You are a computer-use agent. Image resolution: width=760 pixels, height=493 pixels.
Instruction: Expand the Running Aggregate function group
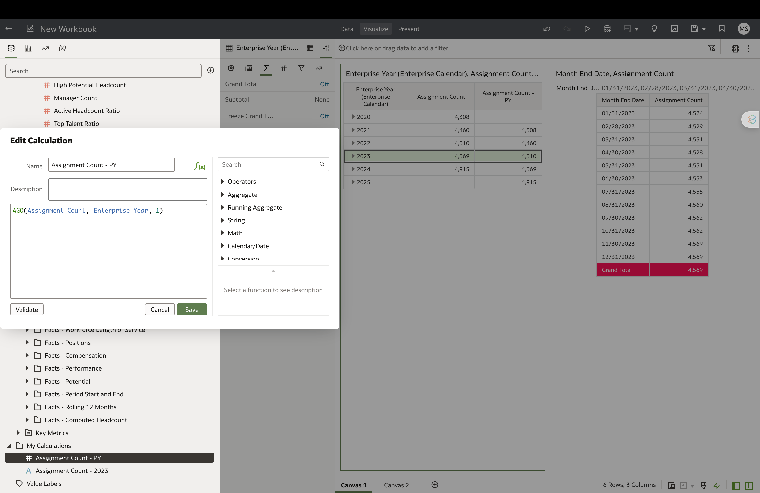coord(223,207)
